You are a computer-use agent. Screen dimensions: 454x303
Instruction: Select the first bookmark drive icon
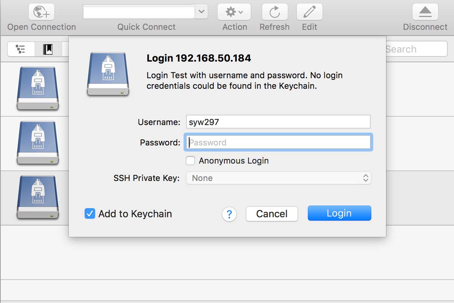tap(37, 89)
